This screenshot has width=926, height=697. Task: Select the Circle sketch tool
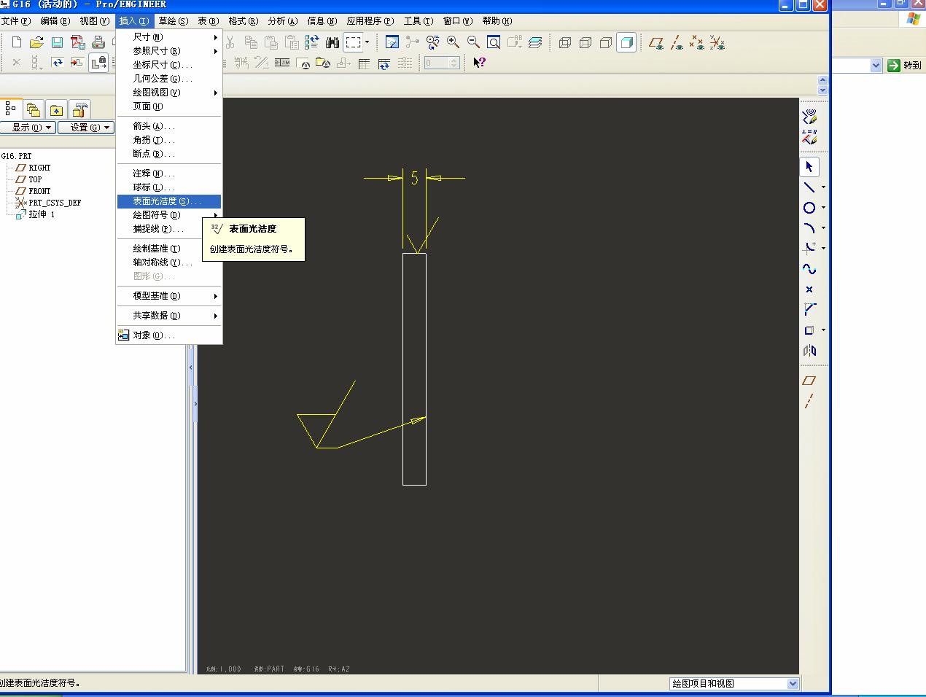809,208
